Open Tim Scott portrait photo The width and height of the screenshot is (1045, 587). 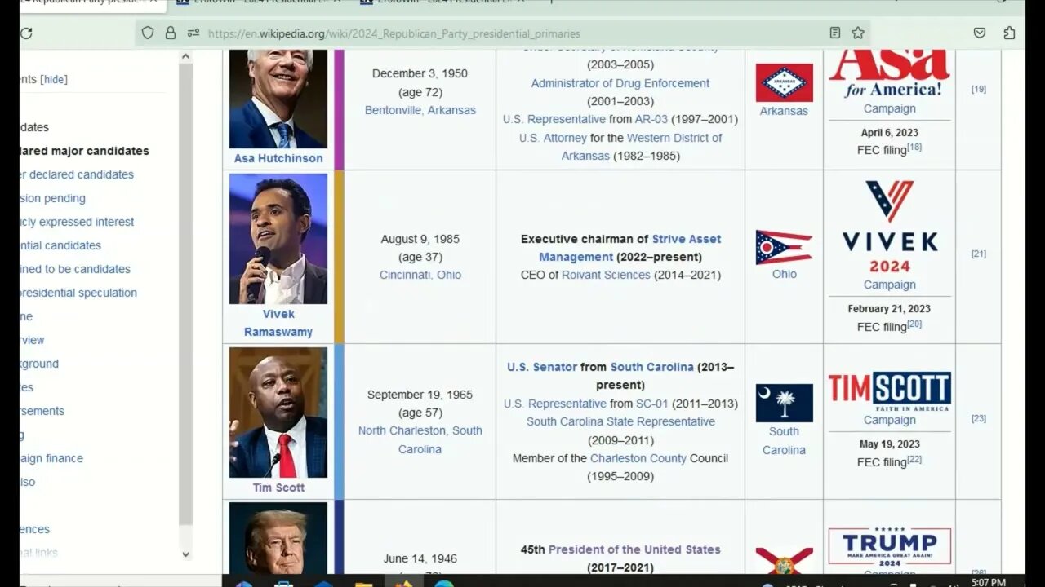pyautogui.click(x=278, y=413)
